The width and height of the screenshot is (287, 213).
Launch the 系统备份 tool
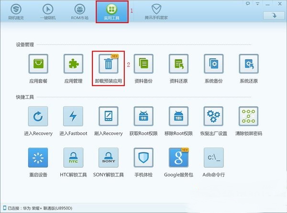click(x=214, y=64)
